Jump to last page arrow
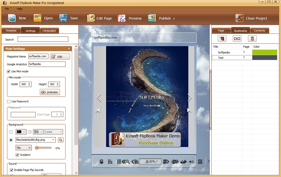The image size is (281, 177). (x=189, y=110)
